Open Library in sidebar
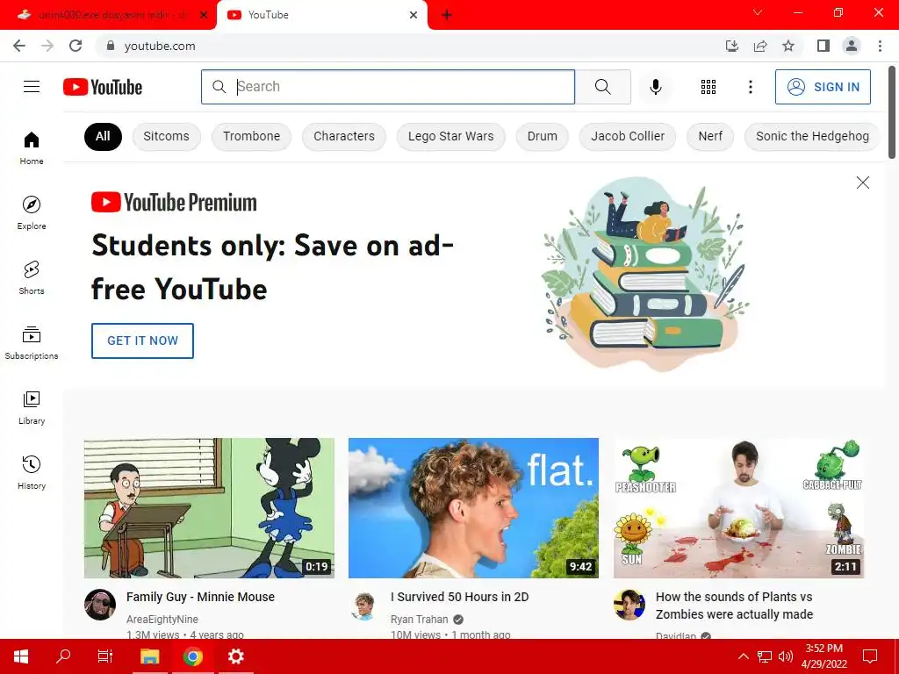The height and width of the screenshot is (674, 899). 32,407
